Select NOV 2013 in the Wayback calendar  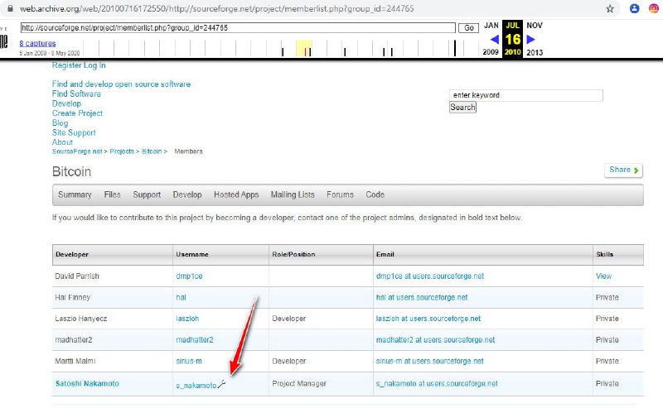click(x=535, y=38)
